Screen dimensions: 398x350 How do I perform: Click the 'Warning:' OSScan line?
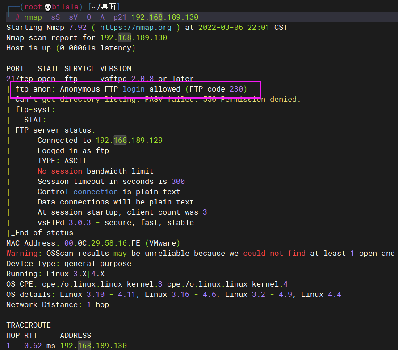[201, 254]
